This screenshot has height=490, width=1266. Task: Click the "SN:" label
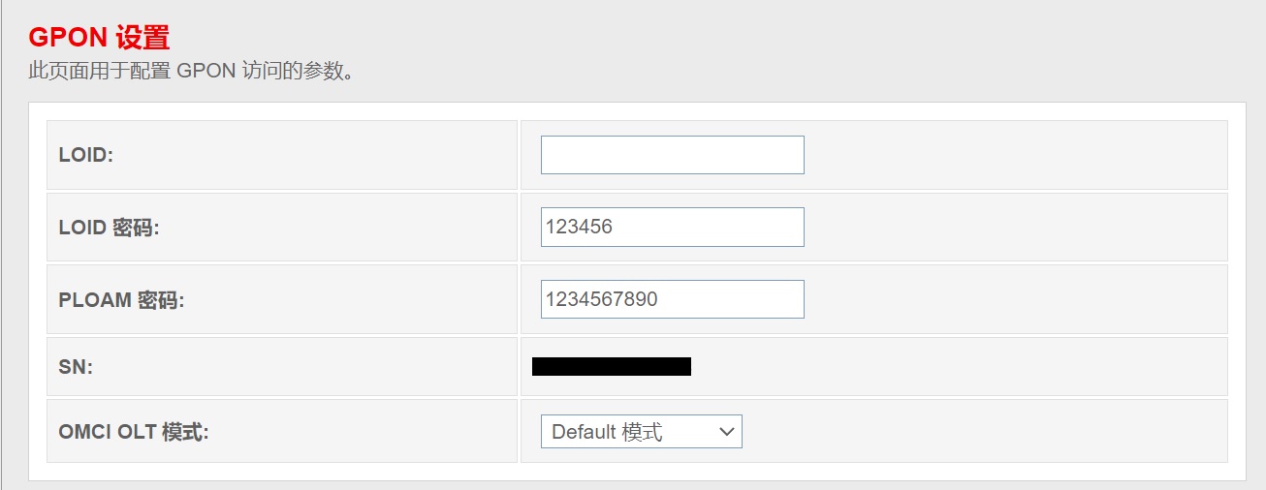point(76,367)
